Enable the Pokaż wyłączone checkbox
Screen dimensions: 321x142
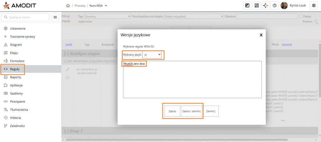301,16
